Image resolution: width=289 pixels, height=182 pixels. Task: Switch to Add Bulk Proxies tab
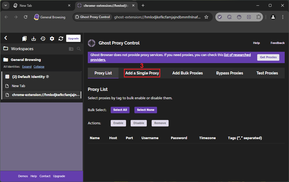coord(187,73)
